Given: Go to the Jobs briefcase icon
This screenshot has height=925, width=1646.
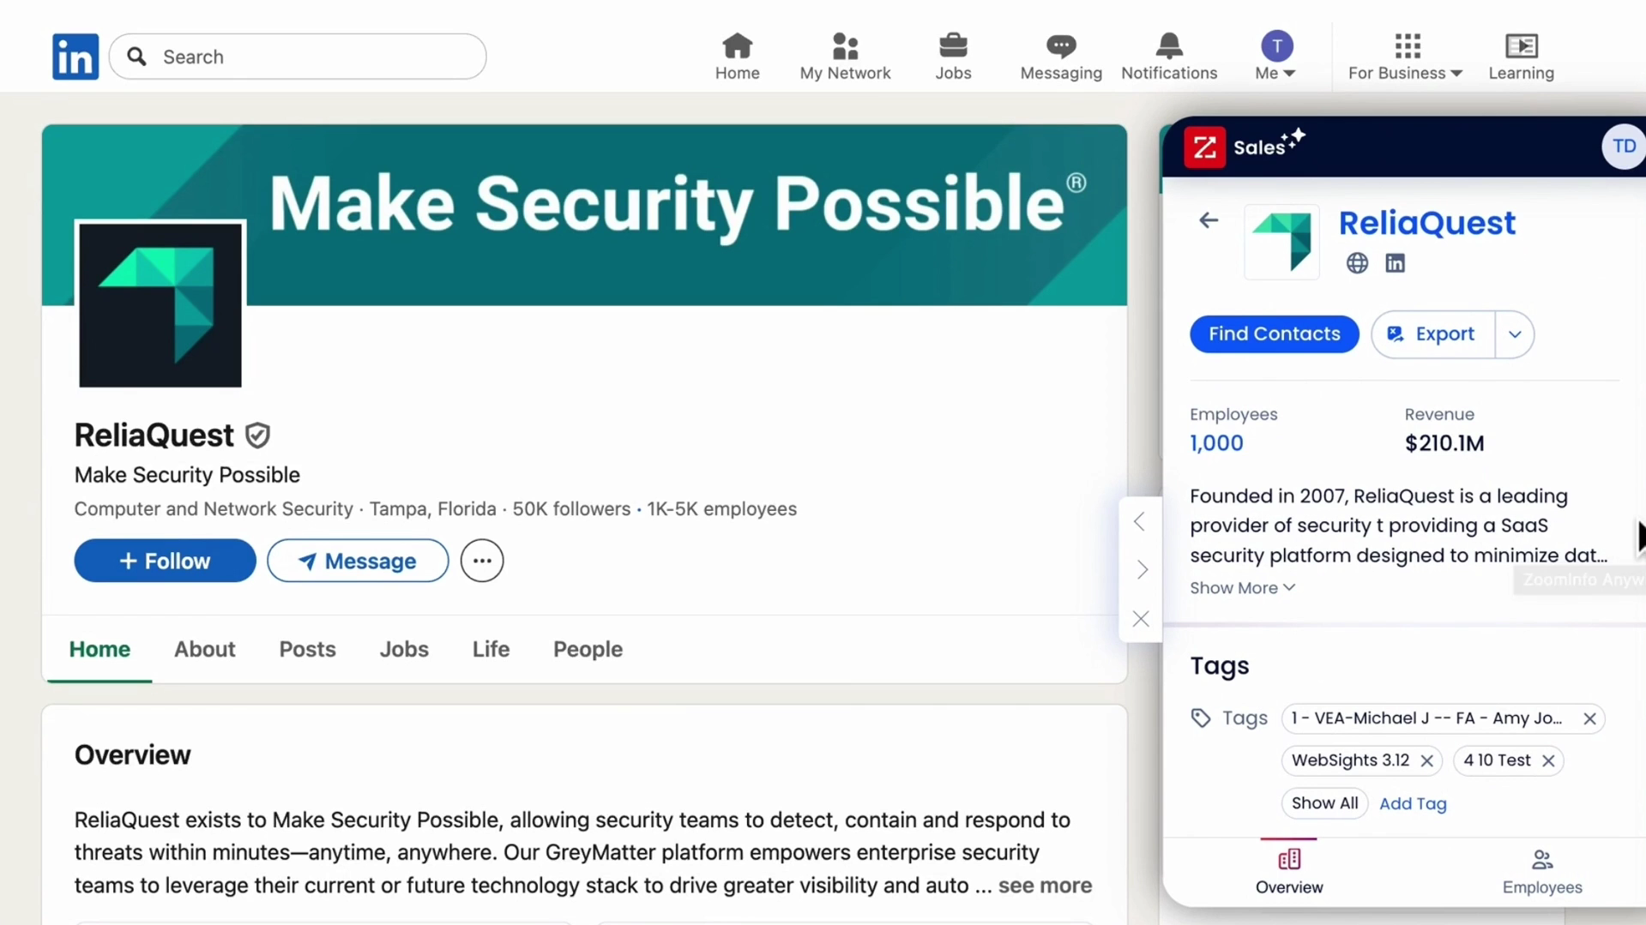Looking at the screenshot, I should 953,57.
